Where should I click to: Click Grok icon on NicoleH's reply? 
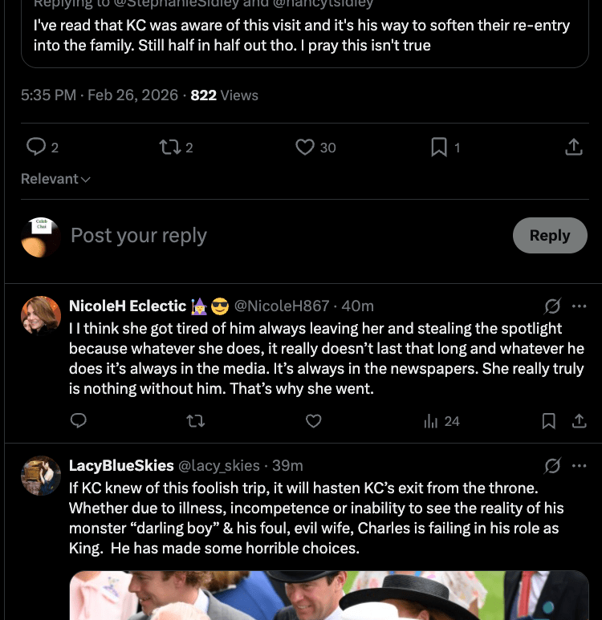[552, 306]
